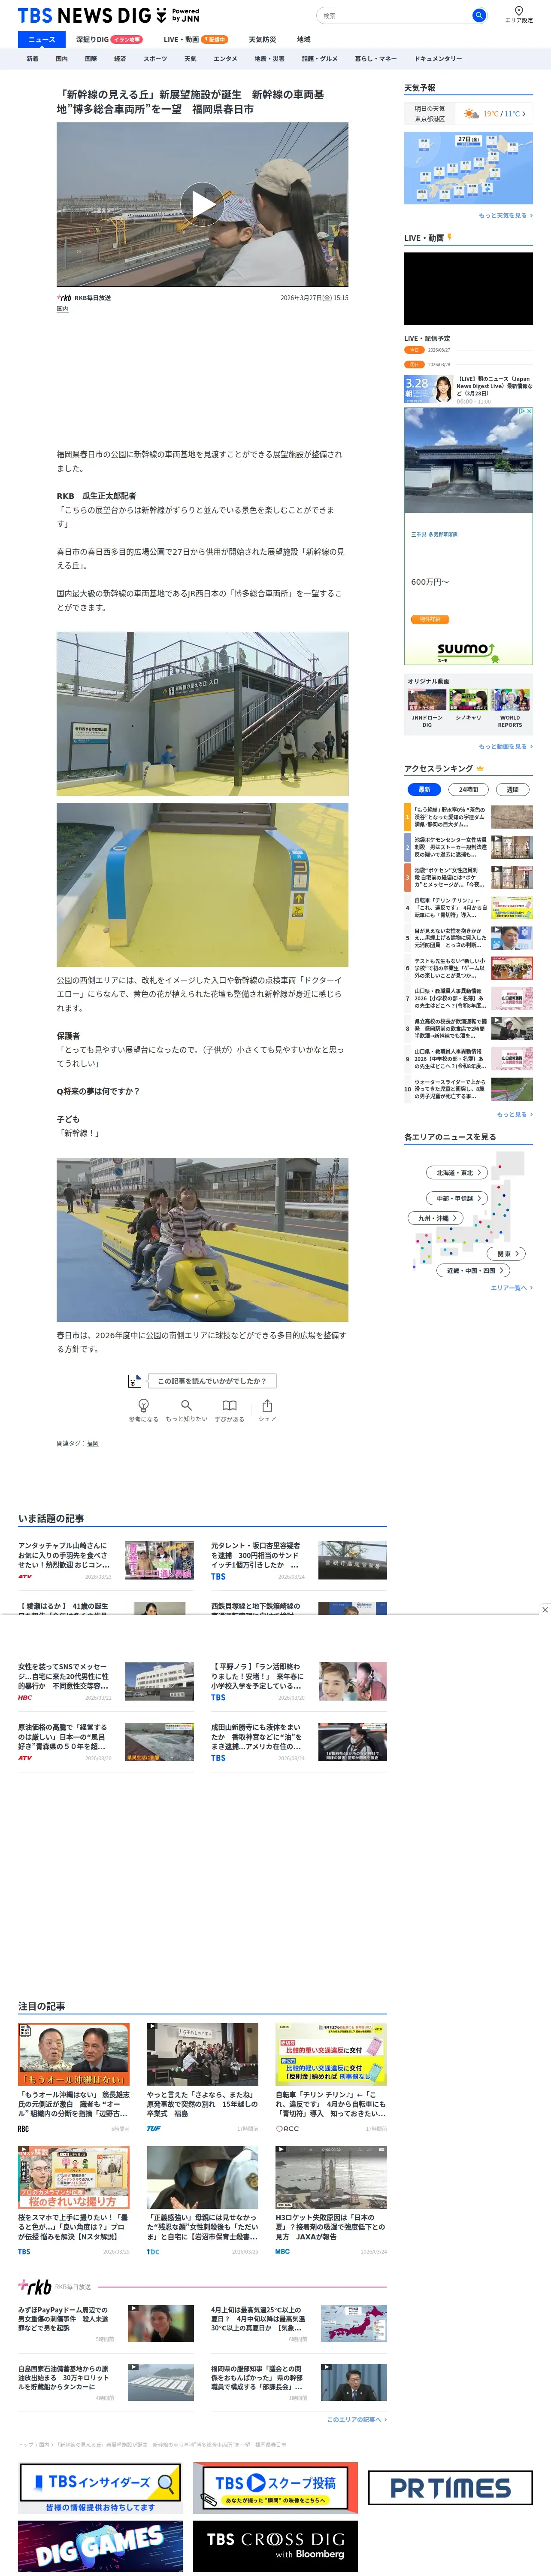Viewport: 551px width, 2576px height.
Task: Select the 最新 ranking filter
Action: (x=424, y=789)
